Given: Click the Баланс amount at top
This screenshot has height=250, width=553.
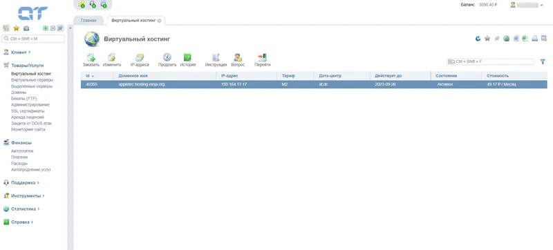Looking at the screenshot, I should click(x=488, y=5).
